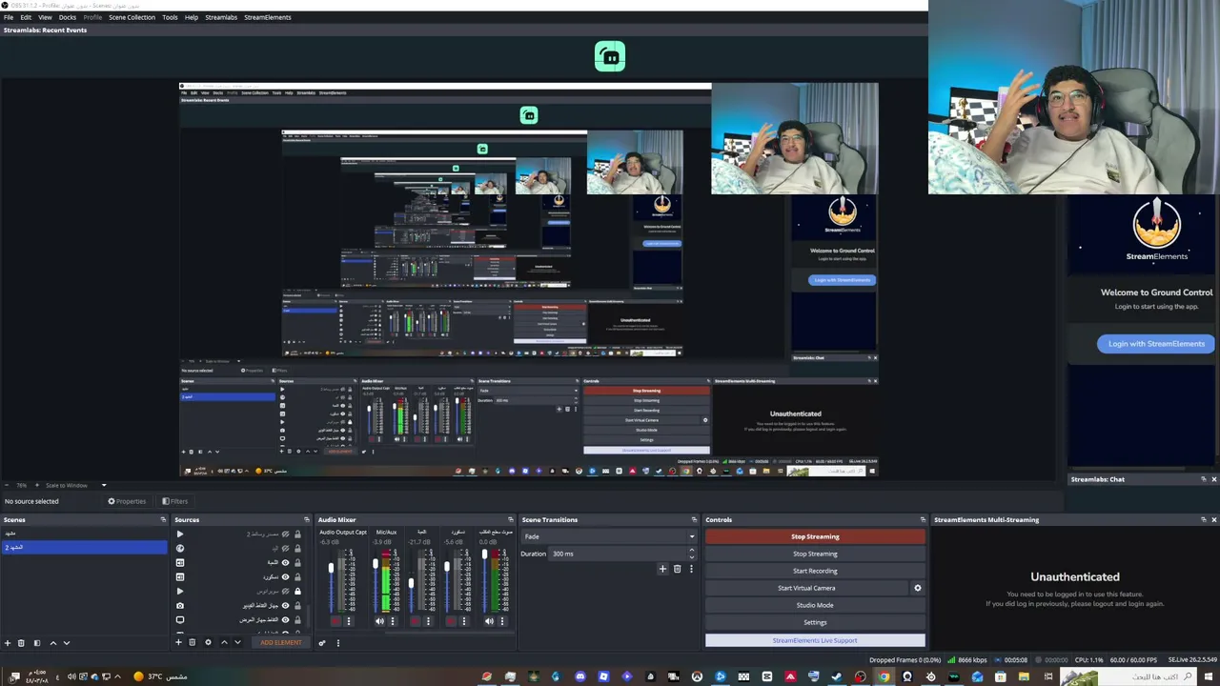Open virtual camera settings gear
Viewport: 1220px width, 686px height.
click(x=918, y=588)
